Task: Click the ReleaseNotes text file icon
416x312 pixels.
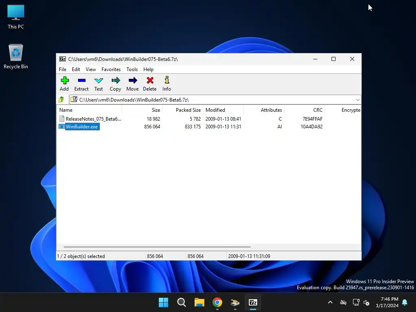Action: 62,119
